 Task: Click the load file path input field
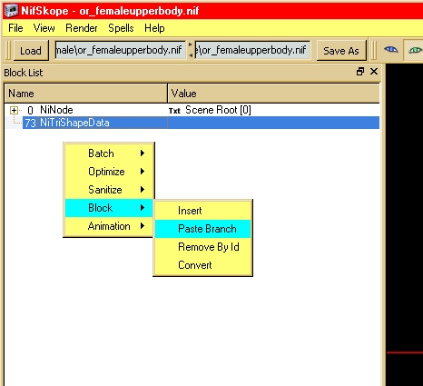pos(120,50)
